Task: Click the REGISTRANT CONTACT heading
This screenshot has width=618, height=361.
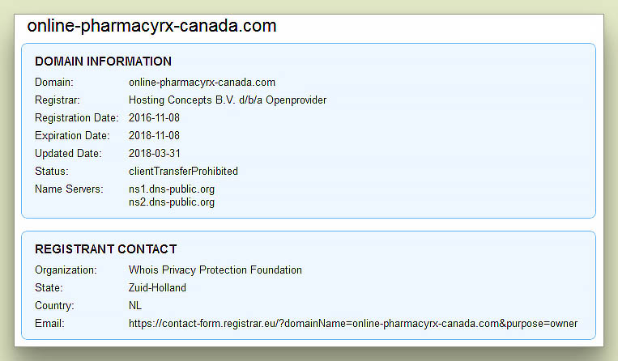Action: click(105, 249)
